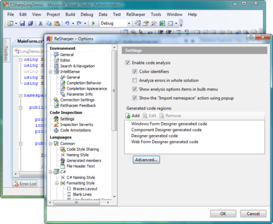This screenshot has height=224, width=273.
Task: Click the Copy icon in Visual Studio toolbar
Action: point(49,24)
